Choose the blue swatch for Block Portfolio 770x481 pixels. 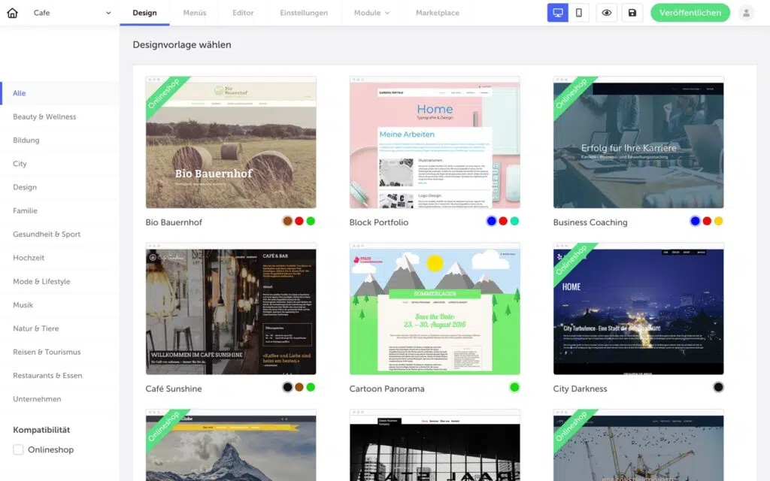(491, 221)
